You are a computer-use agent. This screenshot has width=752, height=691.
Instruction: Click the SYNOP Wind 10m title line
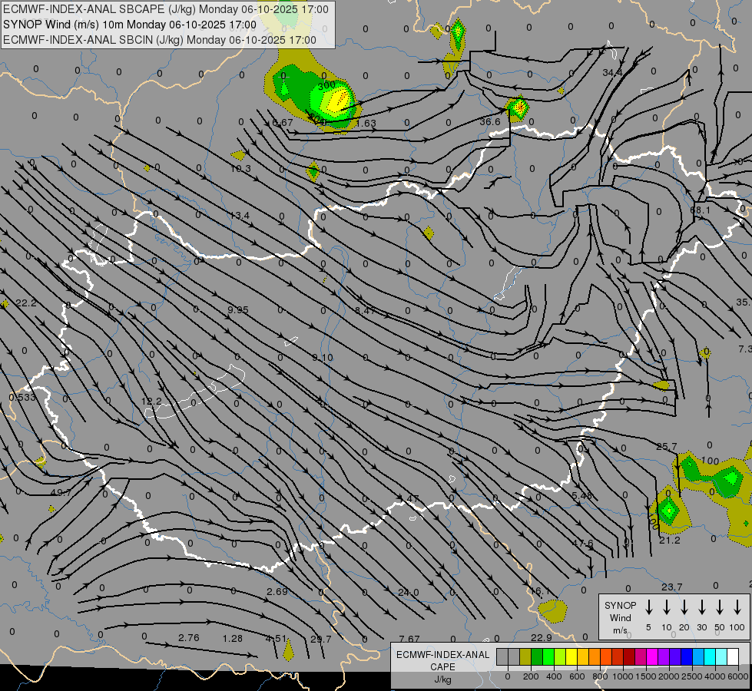tap(130, 25)
